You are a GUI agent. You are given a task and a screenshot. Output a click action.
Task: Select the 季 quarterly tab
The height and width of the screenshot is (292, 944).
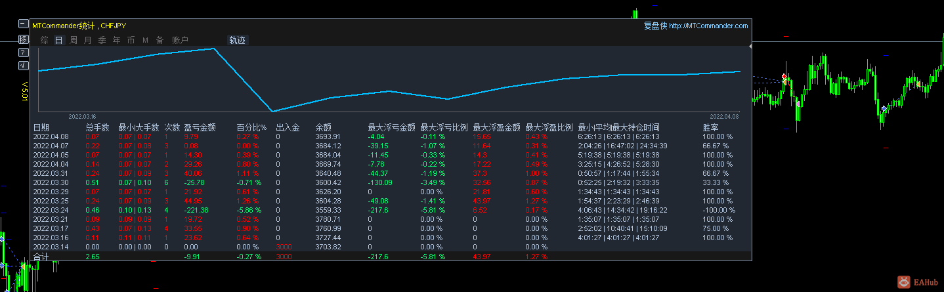pyautogui.click(x=102, y=40)
